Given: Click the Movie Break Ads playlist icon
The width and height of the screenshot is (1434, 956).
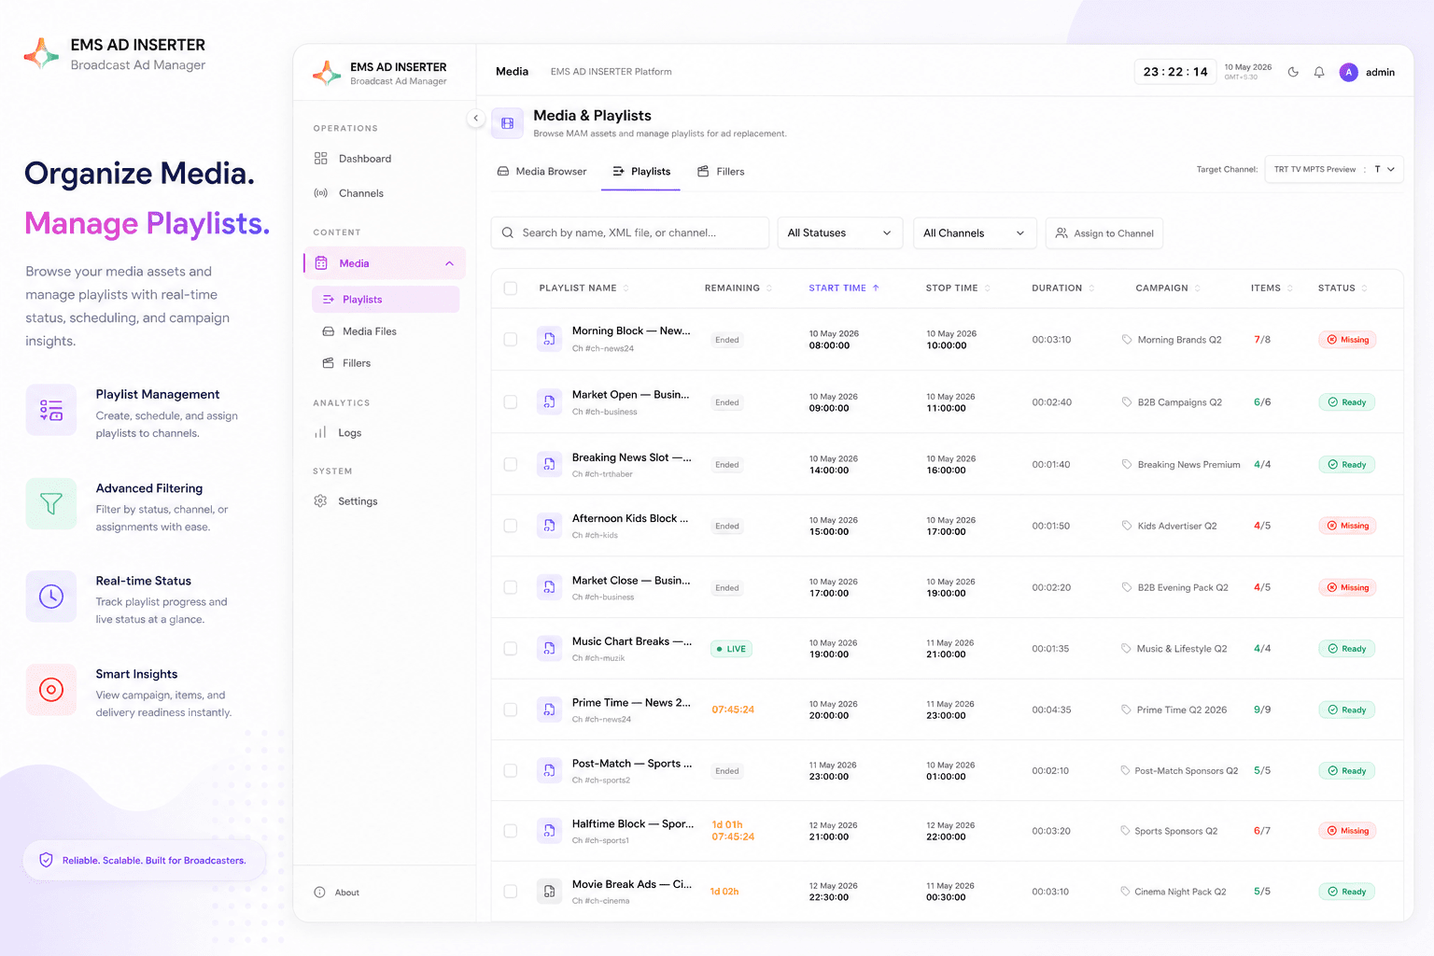Looking at the screenshot, I should point(549,892).
